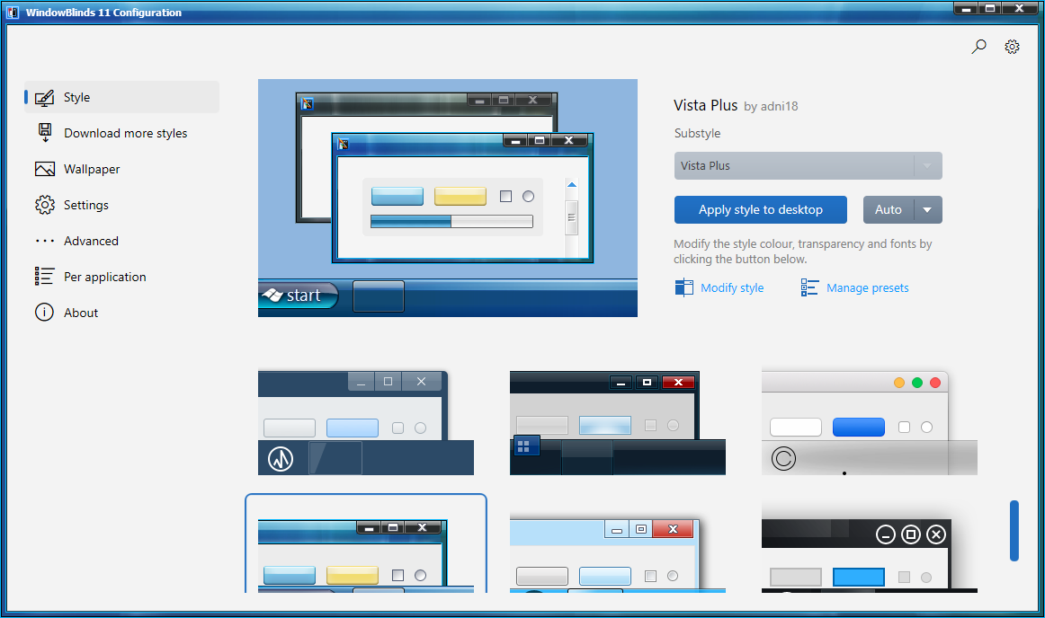Click the Settings gear icon in sidebar
This screenshot has height=618, width=1045.
point(45,205)
